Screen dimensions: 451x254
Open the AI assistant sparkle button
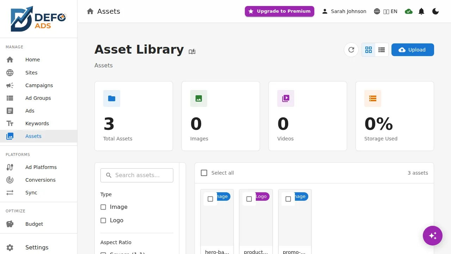point(433,236)
